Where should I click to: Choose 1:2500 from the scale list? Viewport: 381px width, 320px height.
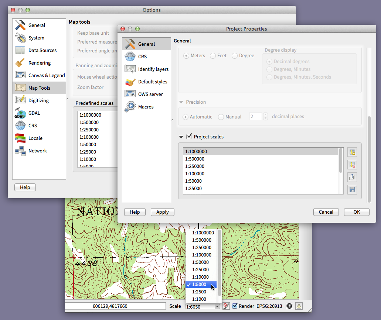click(199, 292)
